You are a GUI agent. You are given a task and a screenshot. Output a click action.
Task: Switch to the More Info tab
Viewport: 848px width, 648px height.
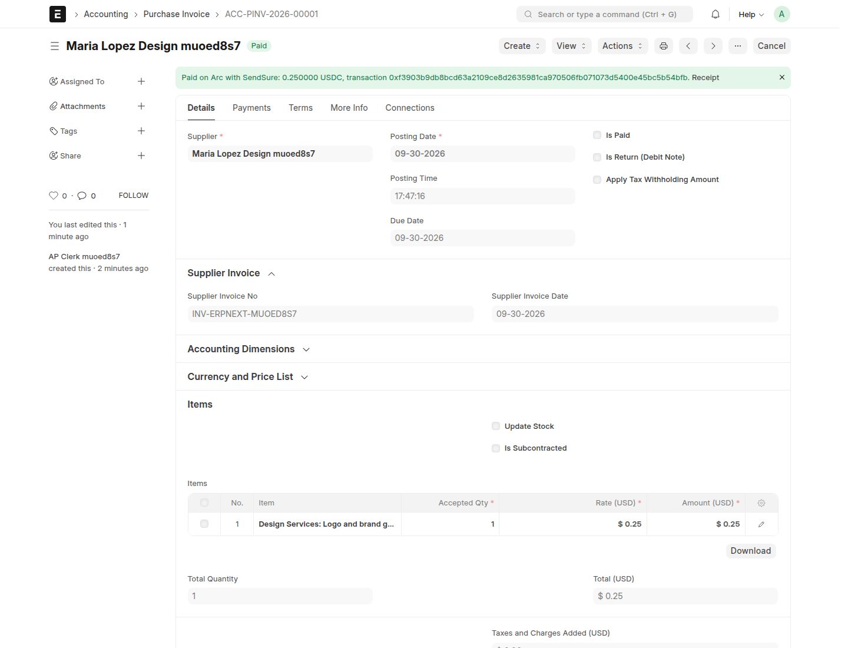(349, 108)
